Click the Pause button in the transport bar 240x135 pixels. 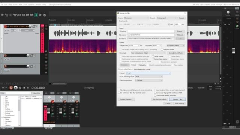[28, 88]
